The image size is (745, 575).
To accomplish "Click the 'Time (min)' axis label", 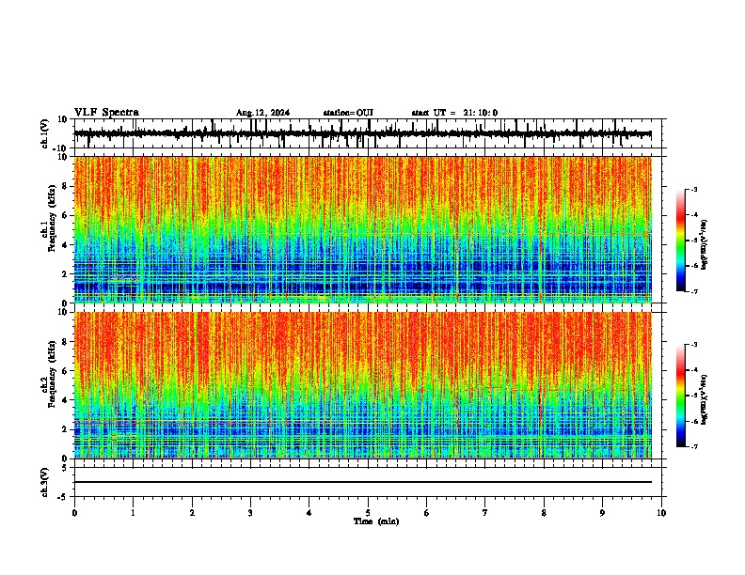I will click(376, 521).
